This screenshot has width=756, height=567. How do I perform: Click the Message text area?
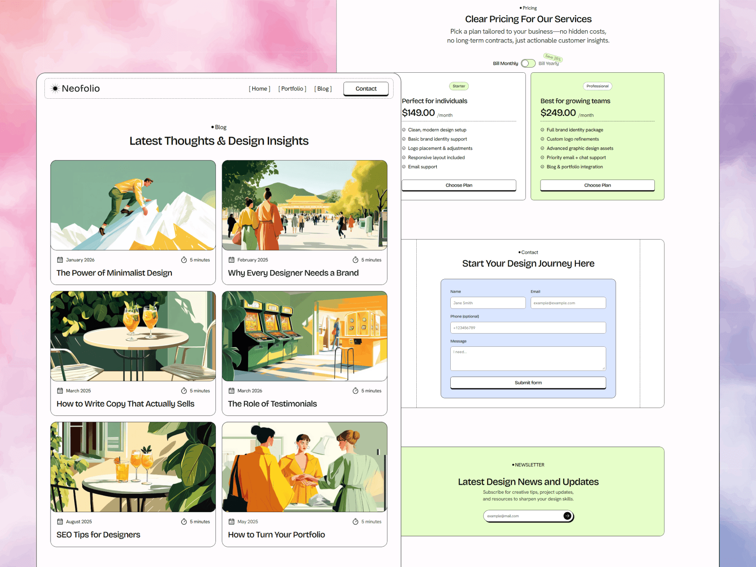(x=528, y=359)
